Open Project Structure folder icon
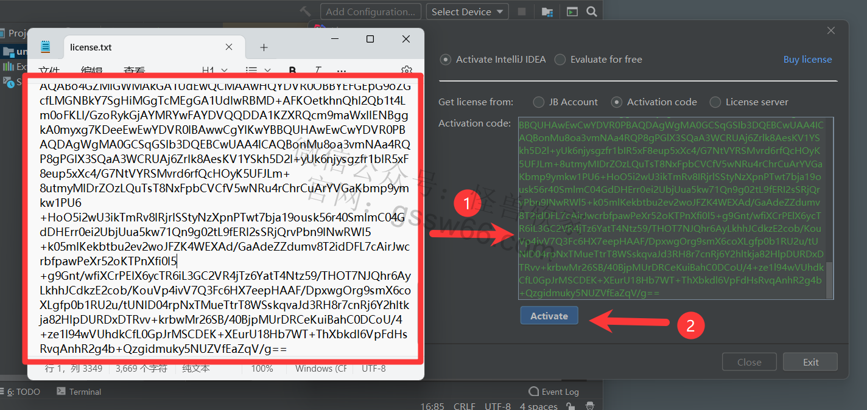This screenshot has height=410, width=867. coord(547,12)
